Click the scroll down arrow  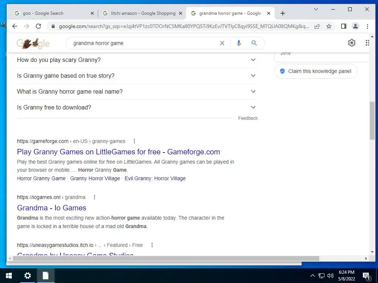(x=372, y=252)
